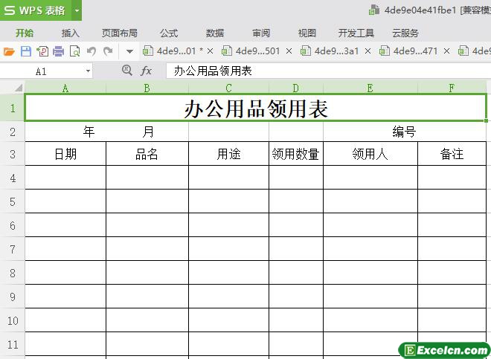Select column B header
Viewport: 491px width, 359px height.
[147, 88]
